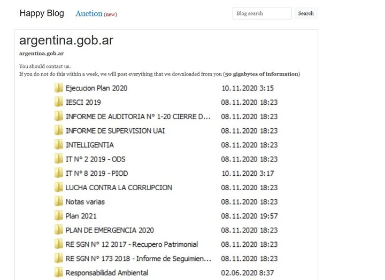The width and height of the screenshot is (385, 280).
Task: Click the date '02.06.2020 8:37'
Action: (248, 273)
